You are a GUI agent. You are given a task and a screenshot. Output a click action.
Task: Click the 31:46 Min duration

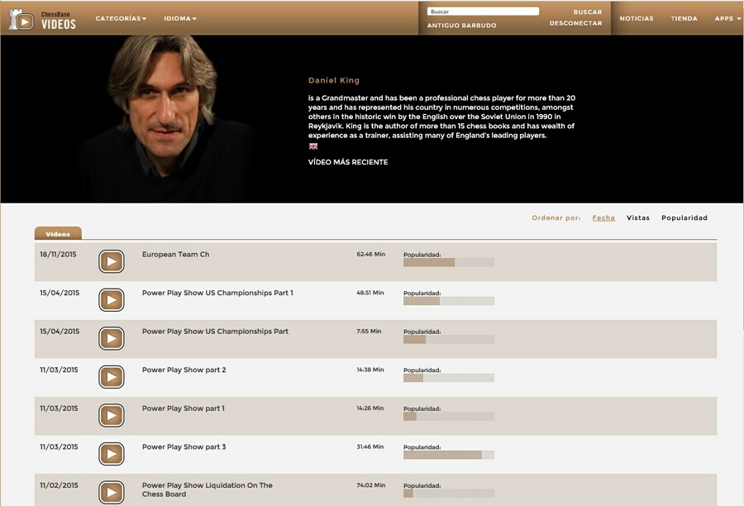click(370, 446)
